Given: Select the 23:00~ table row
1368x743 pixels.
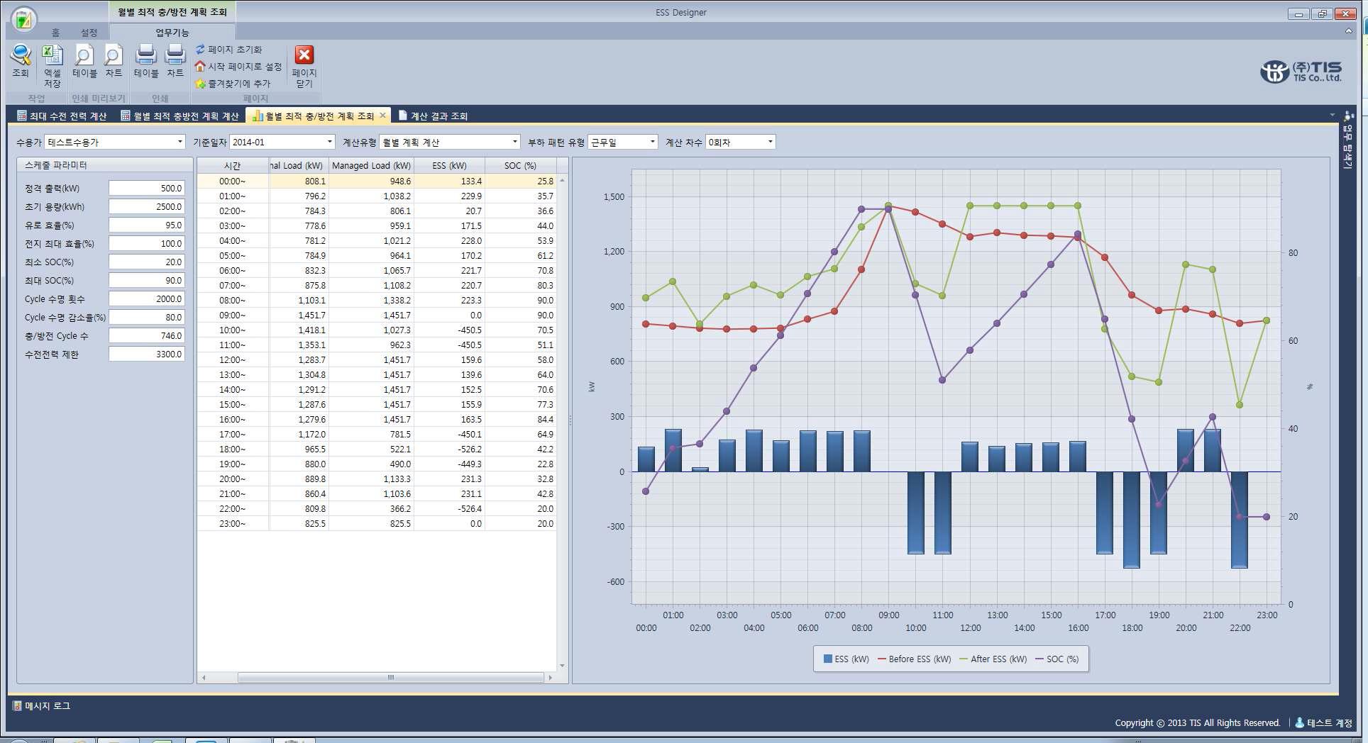Looking at the screenshot, I should (377, 523).
